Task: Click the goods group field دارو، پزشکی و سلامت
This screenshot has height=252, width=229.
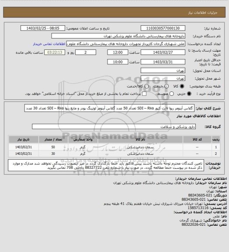Action: pyautogui.click(x=114, y=126)
